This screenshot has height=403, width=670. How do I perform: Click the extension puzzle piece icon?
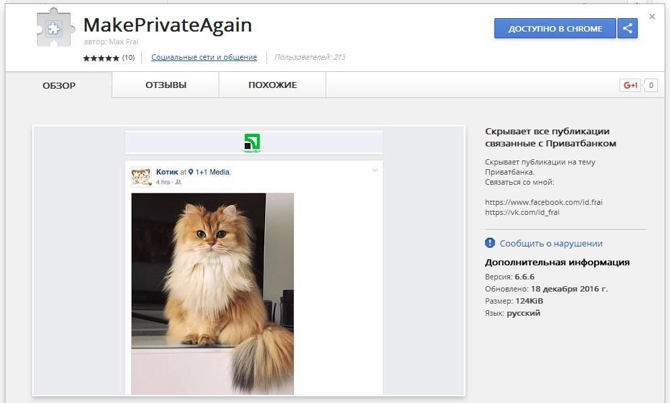(55, 28)
